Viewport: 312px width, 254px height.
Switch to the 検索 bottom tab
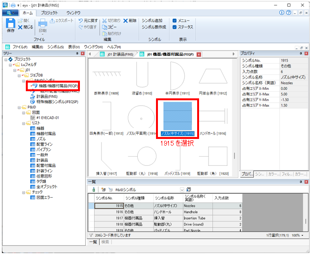105,242
